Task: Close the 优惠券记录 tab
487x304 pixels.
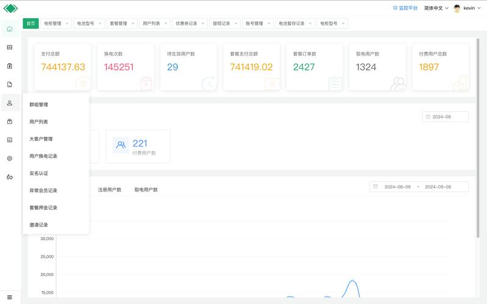Action: 203,24
